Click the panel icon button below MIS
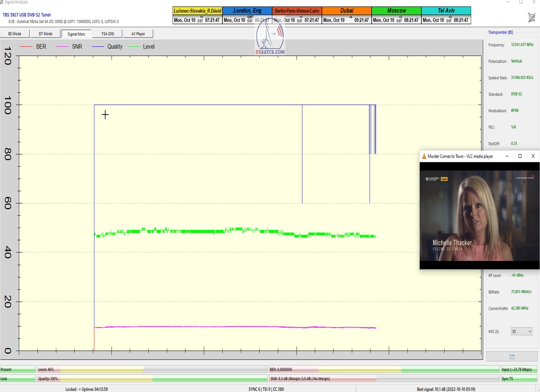 512,356
